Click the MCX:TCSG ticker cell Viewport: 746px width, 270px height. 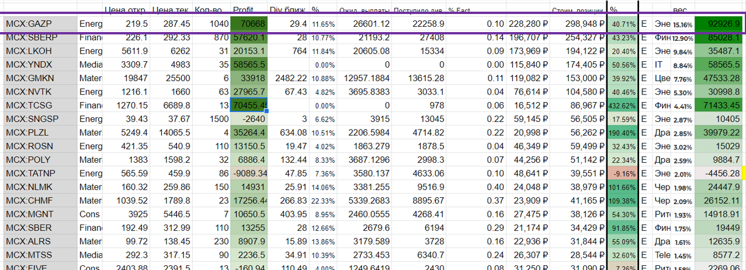40,105
